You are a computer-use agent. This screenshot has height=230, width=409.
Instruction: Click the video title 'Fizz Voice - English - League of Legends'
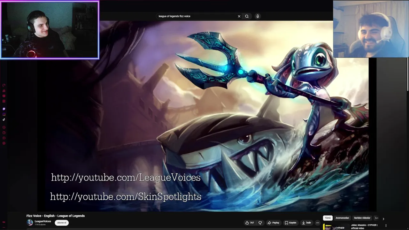(x=56, y=216)
